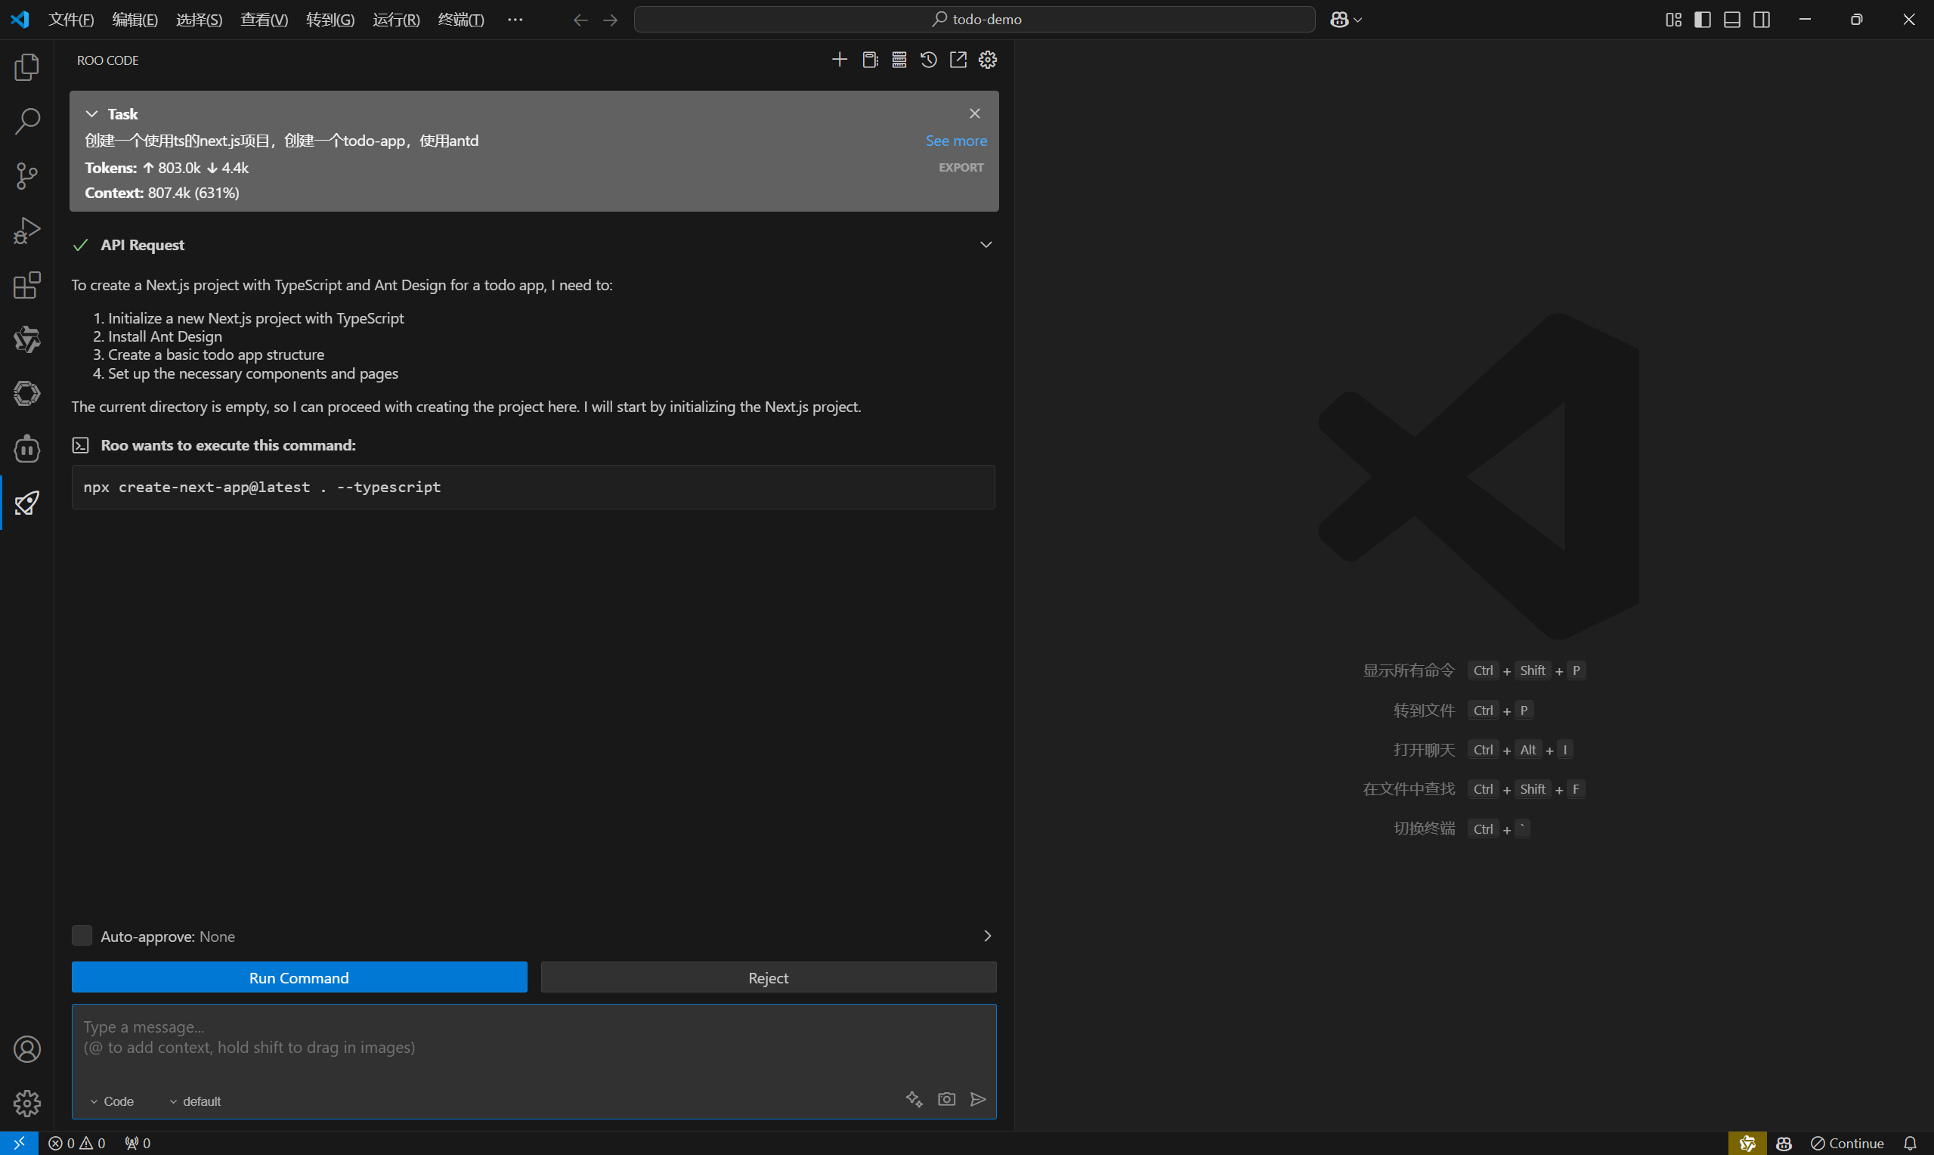Send message with paper plane icon
Image resolution: width=1934 pixels, height=1155 pixels.
979,1099
